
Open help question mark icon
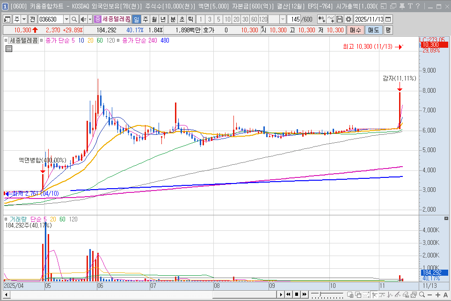pyautogui.click(x=418, y=6)
